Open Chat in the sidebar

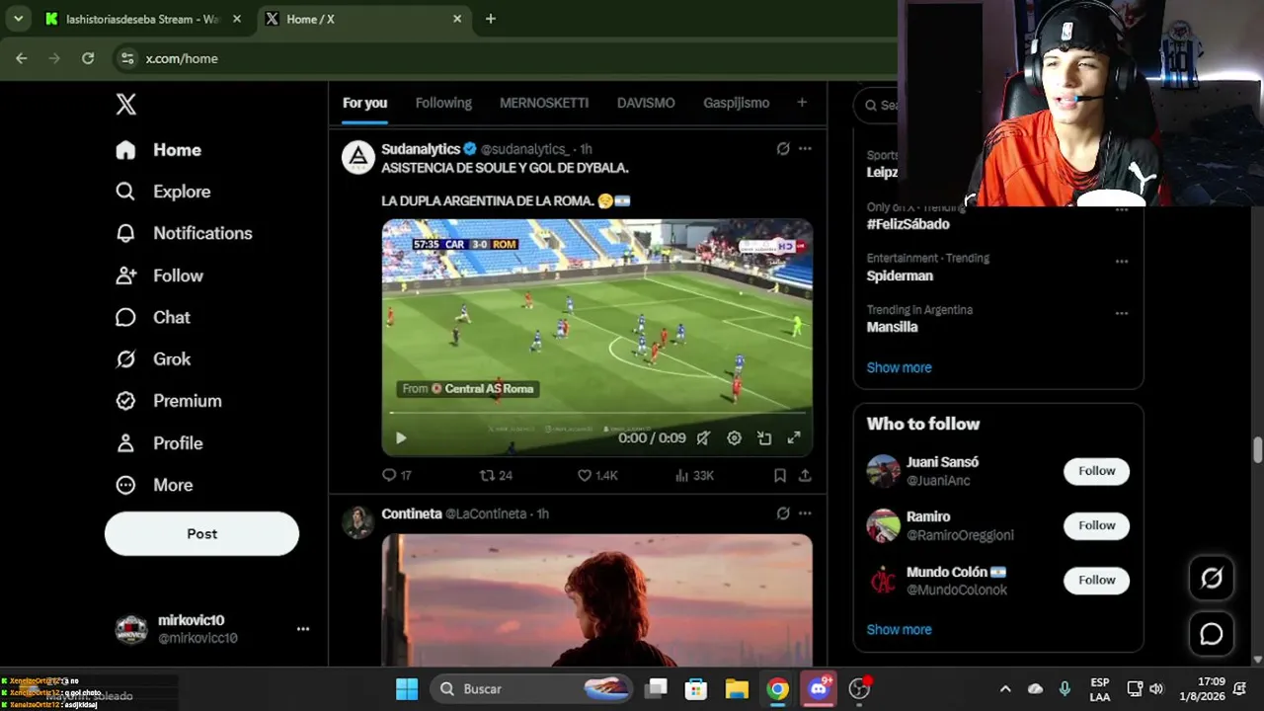pos(153,317)
